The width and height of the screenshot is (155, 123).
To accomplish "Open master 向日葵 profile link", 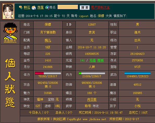I will point(92,99).
